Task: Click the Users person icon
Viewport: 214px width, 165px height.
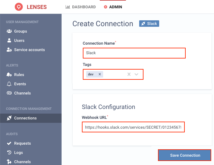Action: click(9, 41)
